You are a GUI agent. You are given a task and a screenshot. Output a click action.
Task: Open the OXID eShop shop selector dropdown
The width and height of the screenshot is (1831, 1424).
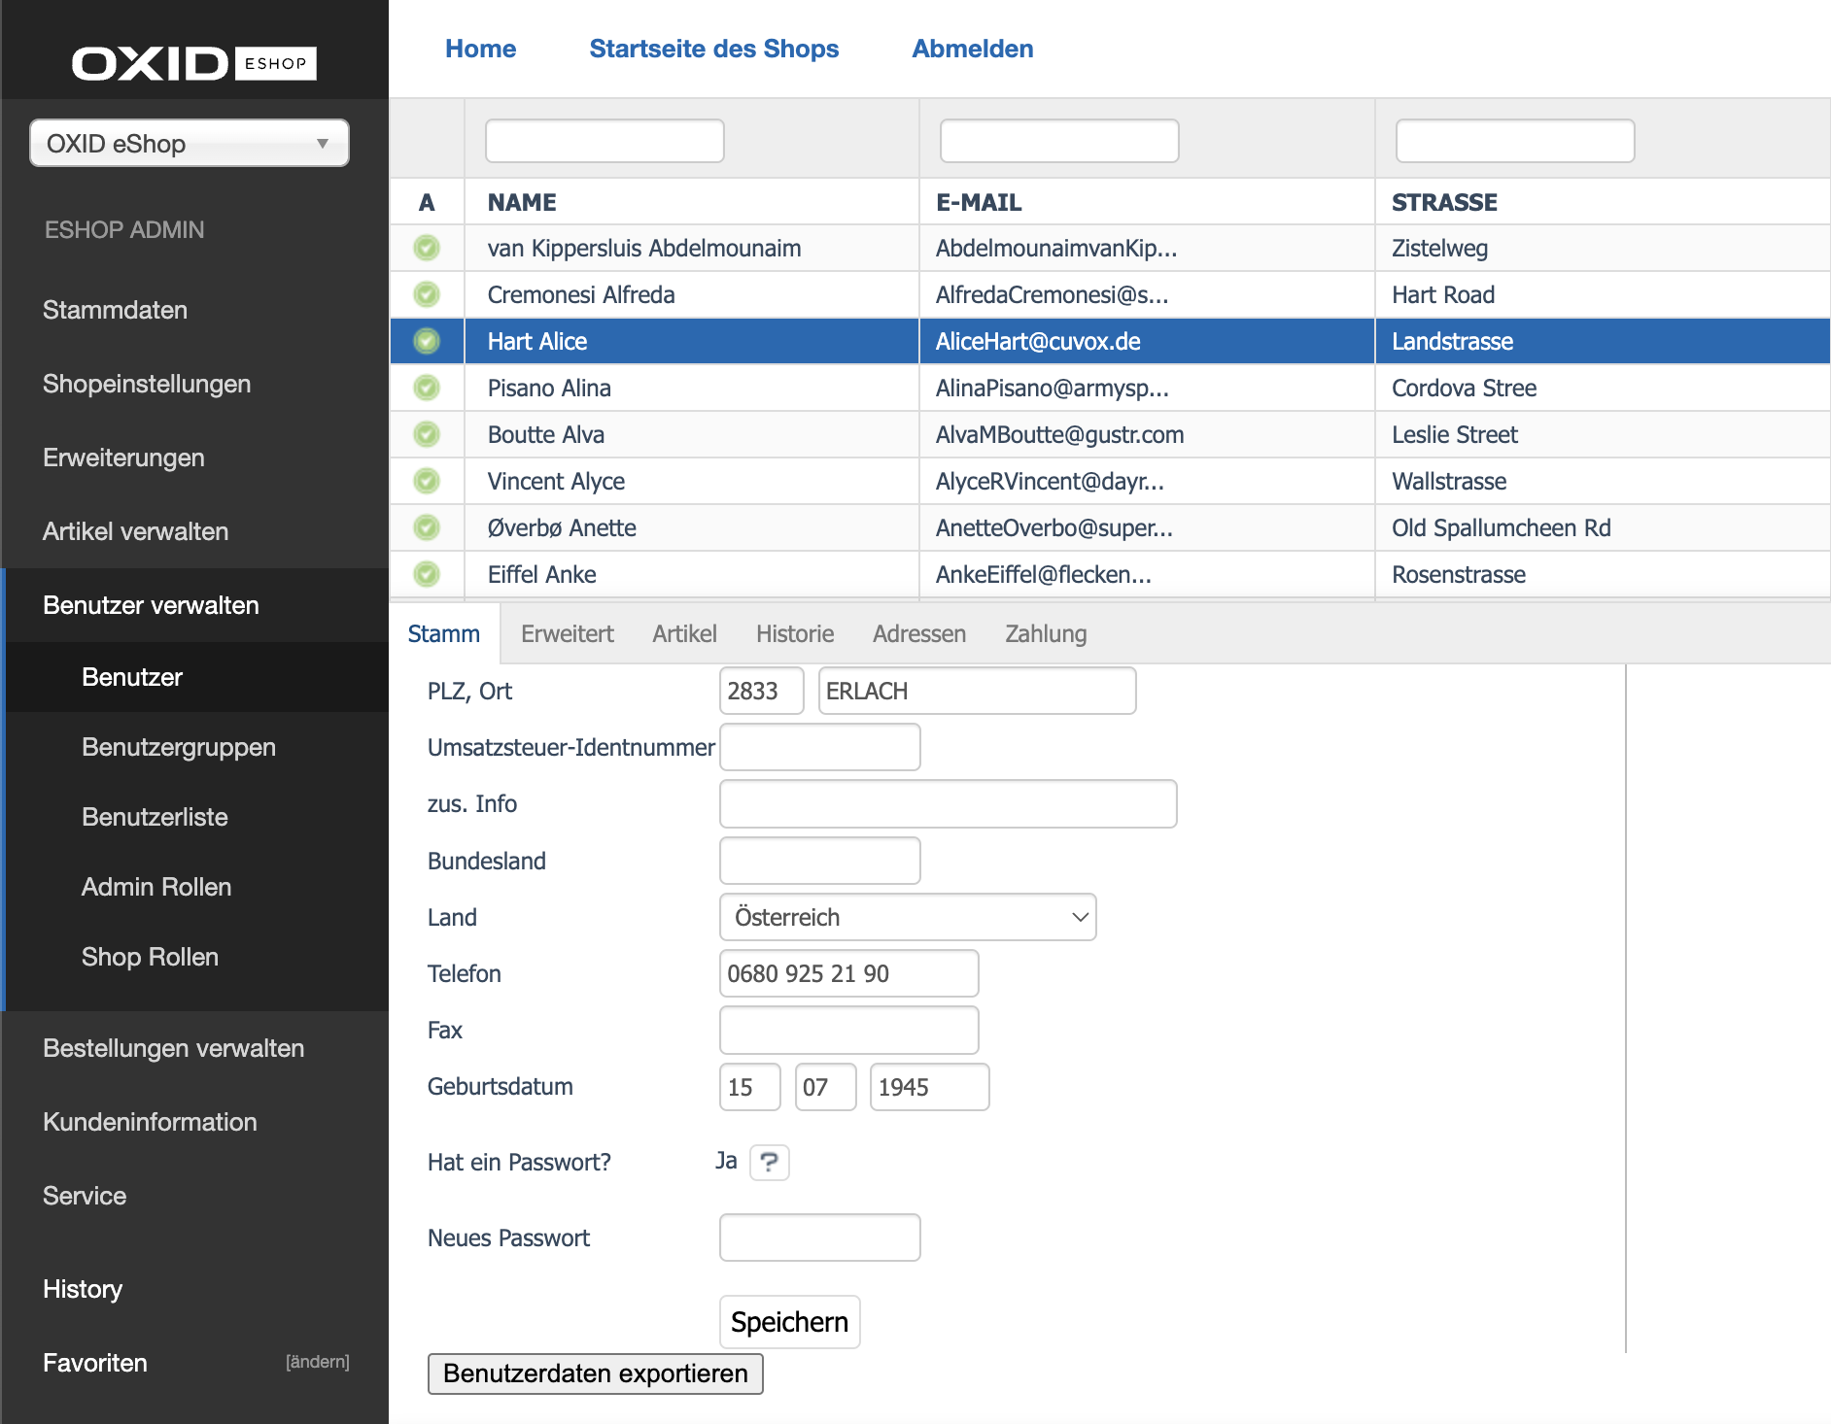point(190,144)
